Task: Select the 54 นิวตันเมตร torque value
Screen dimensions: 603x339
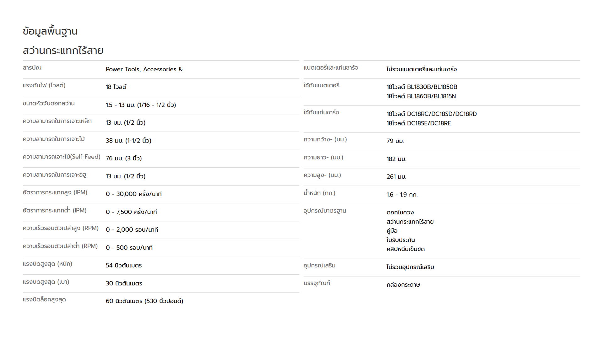Action: pyautogui.click(x=124, y=266)
